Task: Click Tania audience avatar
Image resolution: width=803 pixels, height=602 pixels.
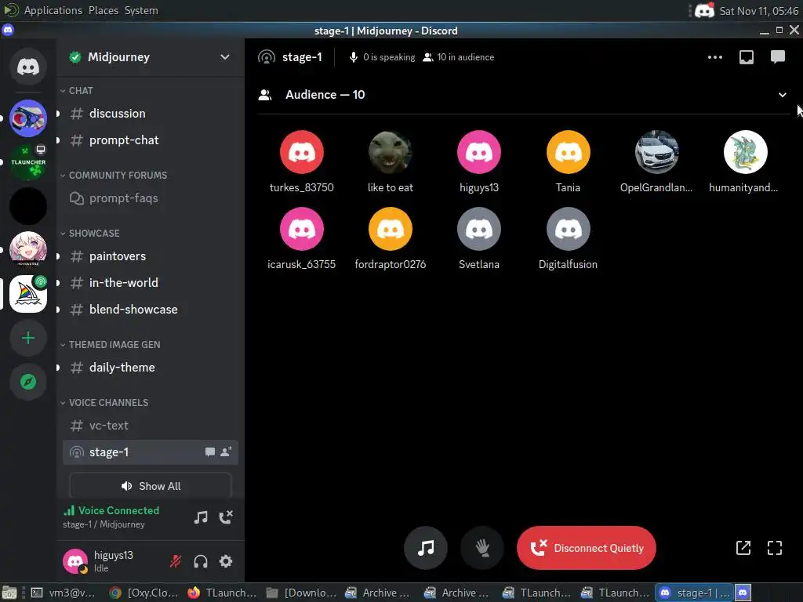Action: [568, 152]
